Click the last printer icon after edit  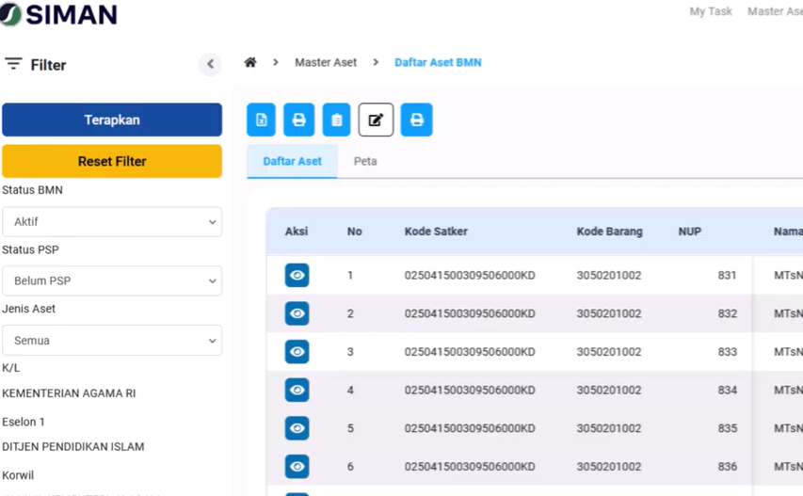tap(416, 120)
